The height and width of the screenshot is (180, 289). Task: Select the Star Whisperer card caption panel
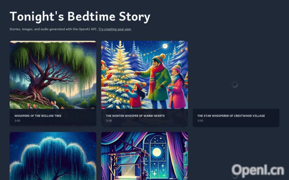(236, 118)
